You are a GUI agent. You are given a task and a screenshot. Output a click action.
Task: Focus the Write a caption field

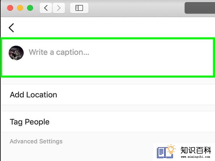(107, 57)
